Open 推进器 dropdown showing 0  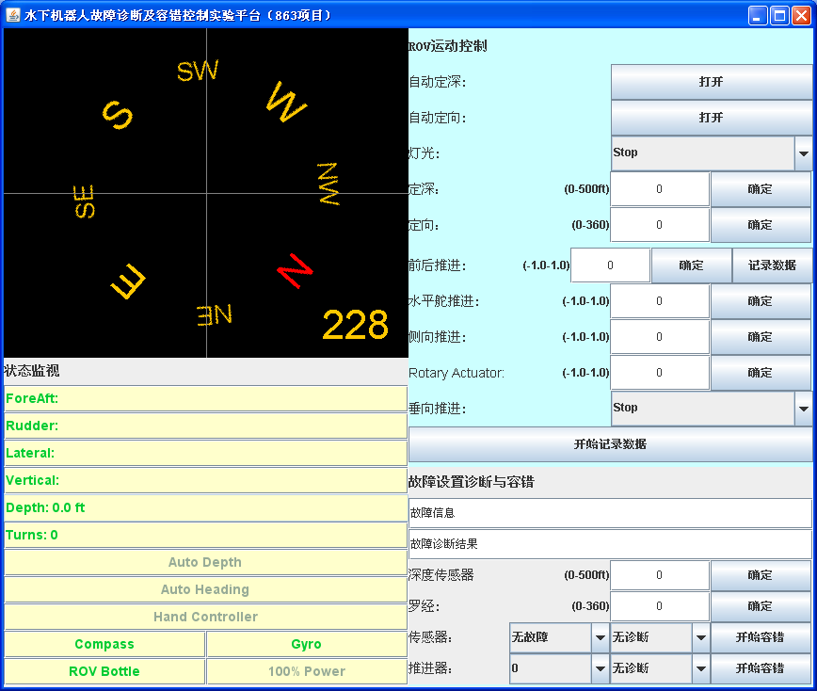coord(559,668)
